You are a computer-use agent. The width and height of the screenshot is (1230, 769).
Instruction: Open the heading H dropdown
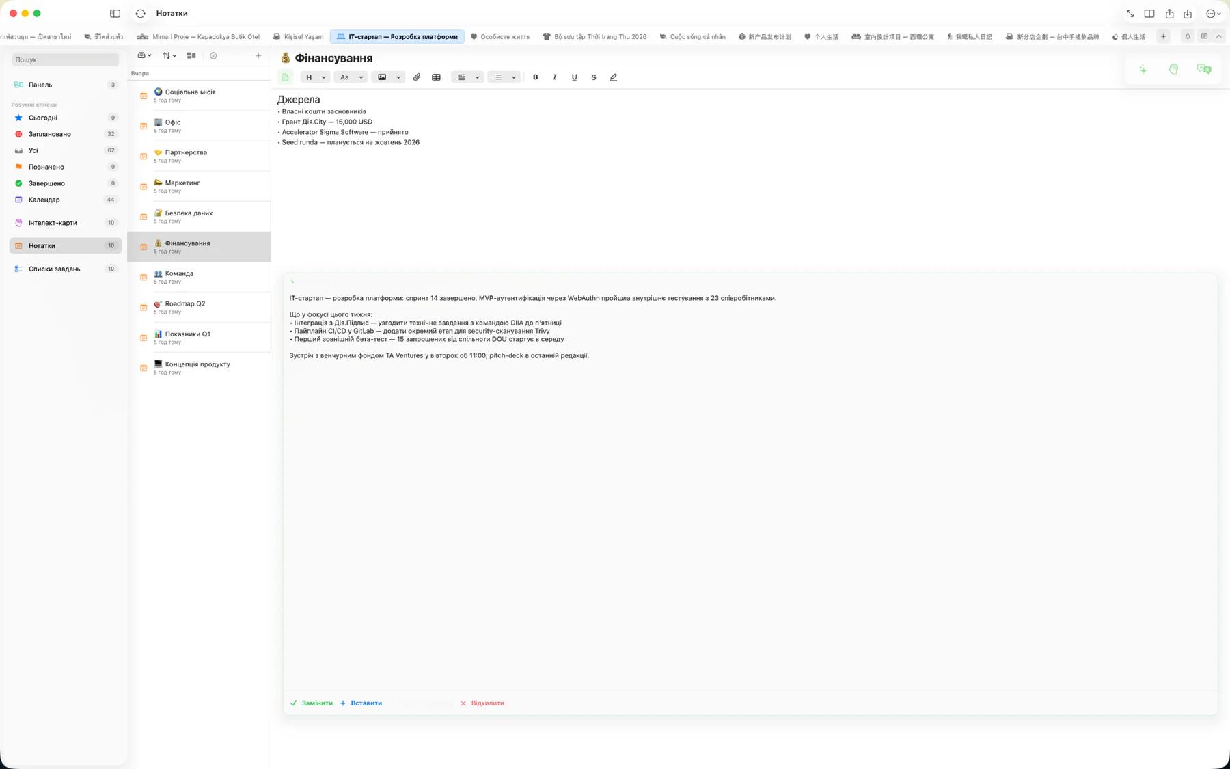(315, 77)
